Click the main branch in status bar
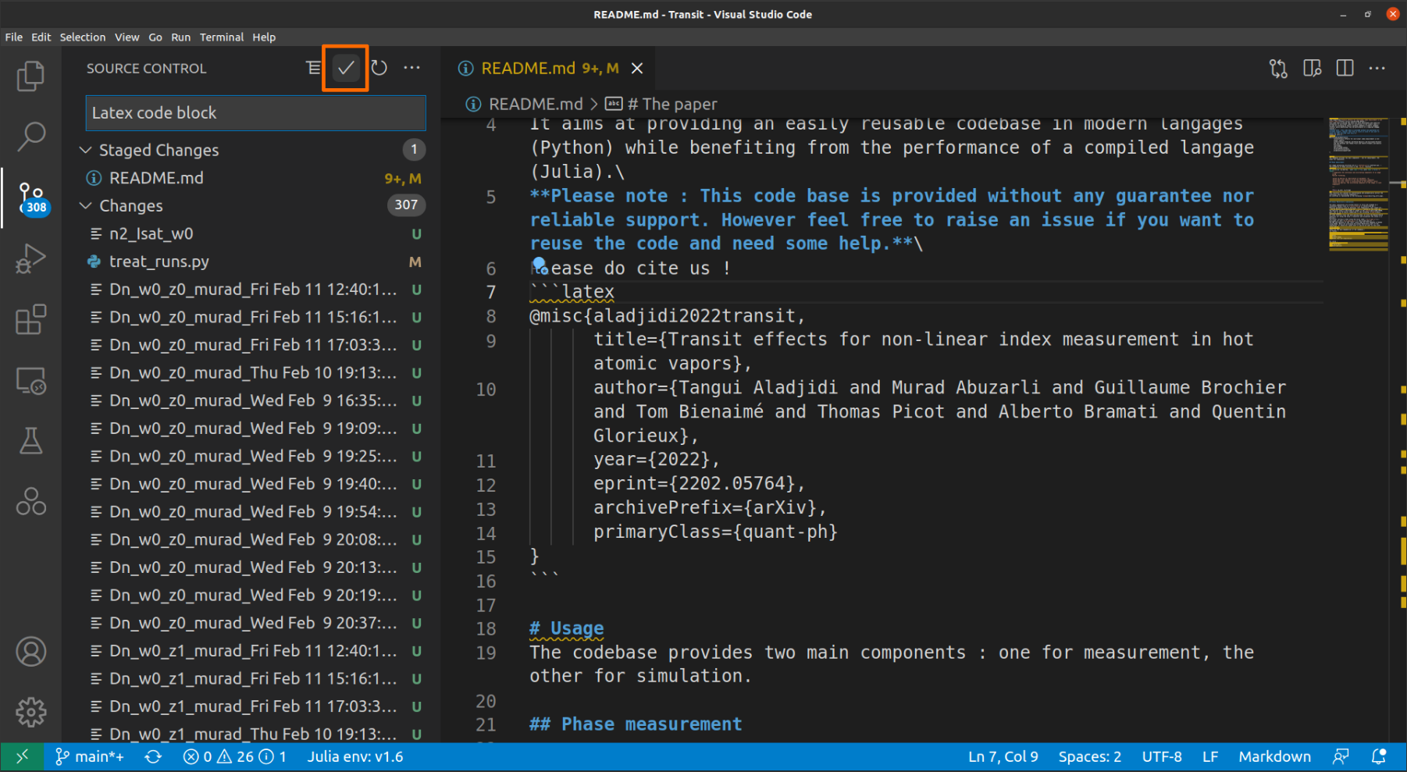The width and height of the screenshot is (1407, 772). tap(91, 756)
